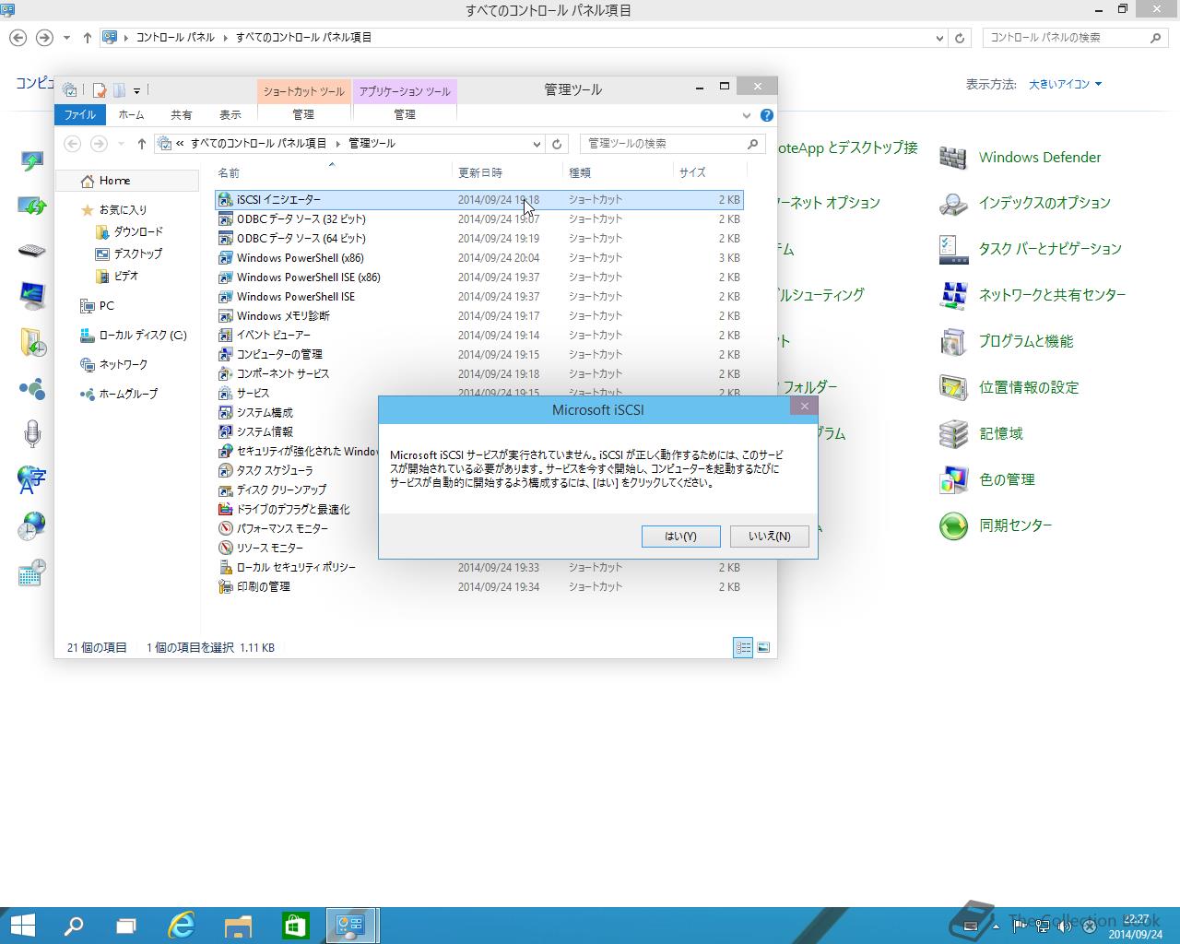
Task: Go back in Control Panel window
Action: (18, 38)
